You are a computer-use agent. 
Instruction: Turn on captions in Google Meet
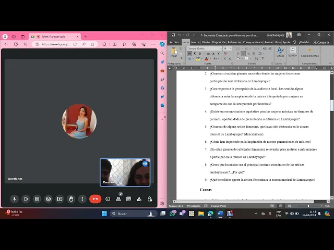pyautogui.click(x=37, y=199)
